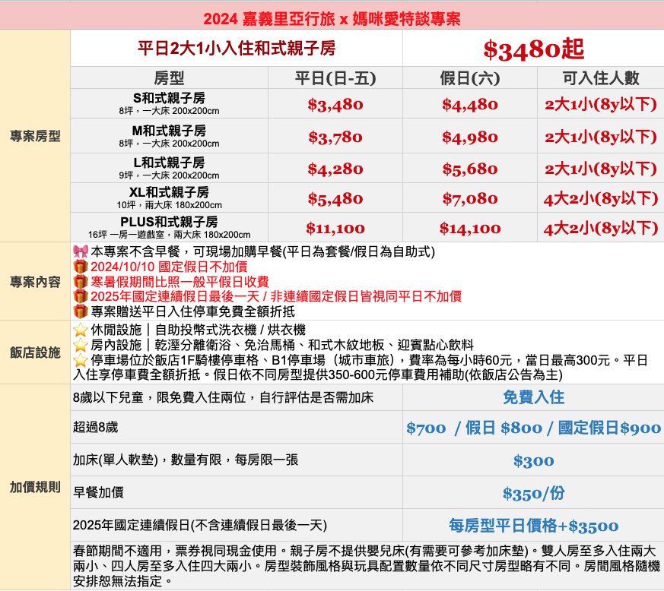The image size is (664, 591).
Task: Click the star icon before 停車場位於飯店
Action: (81, 360)
